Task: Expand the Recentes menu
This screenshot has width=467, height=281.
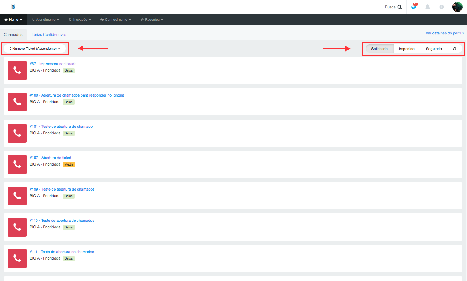Action: (x=152, y=20)
